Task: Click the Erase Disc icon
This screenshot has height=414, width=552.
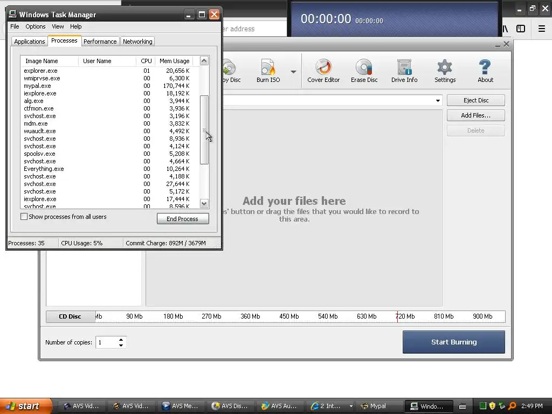Action: coord(364,71)
